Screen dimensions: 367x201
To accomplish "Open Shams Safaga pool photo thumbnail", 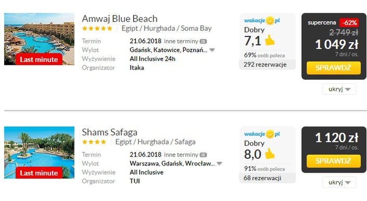I will click(x=40, y=153).
